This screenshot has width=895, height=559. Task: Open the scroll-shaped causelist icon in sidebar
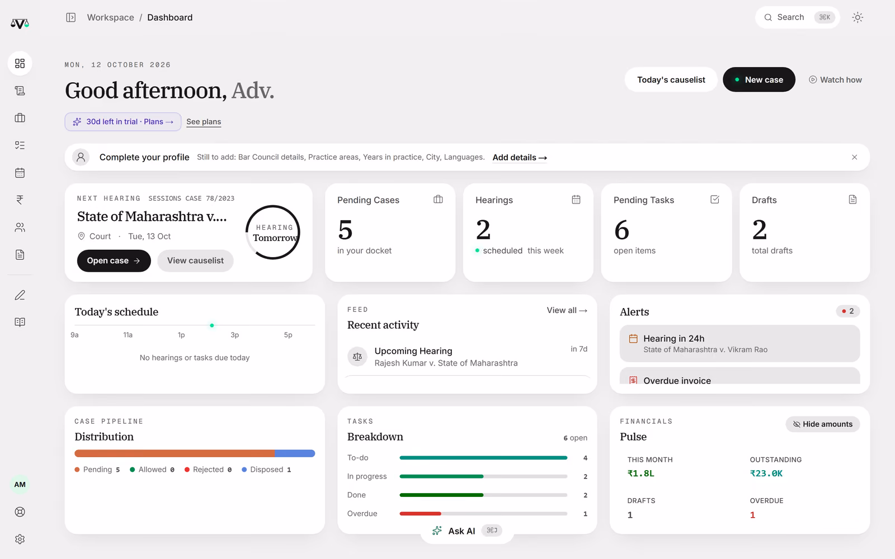tap(20, 91)
